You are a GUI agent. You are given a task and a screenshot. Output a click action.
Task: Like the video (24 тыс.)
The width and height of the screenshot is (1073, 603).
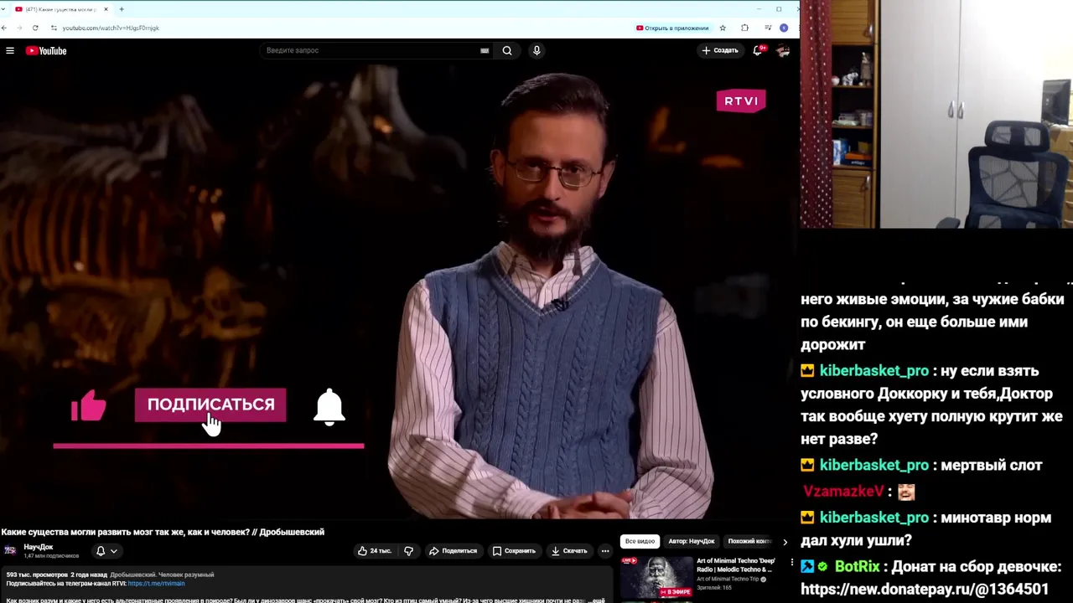point(374,551)
